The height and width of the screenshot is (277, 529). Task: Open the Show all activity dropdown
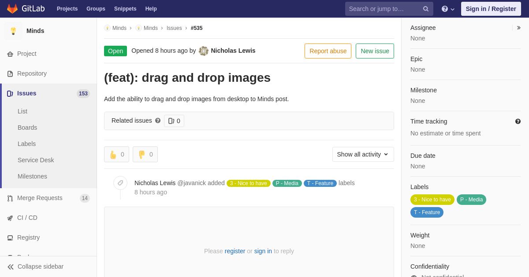pyautogui.click(x=363, y=154)
